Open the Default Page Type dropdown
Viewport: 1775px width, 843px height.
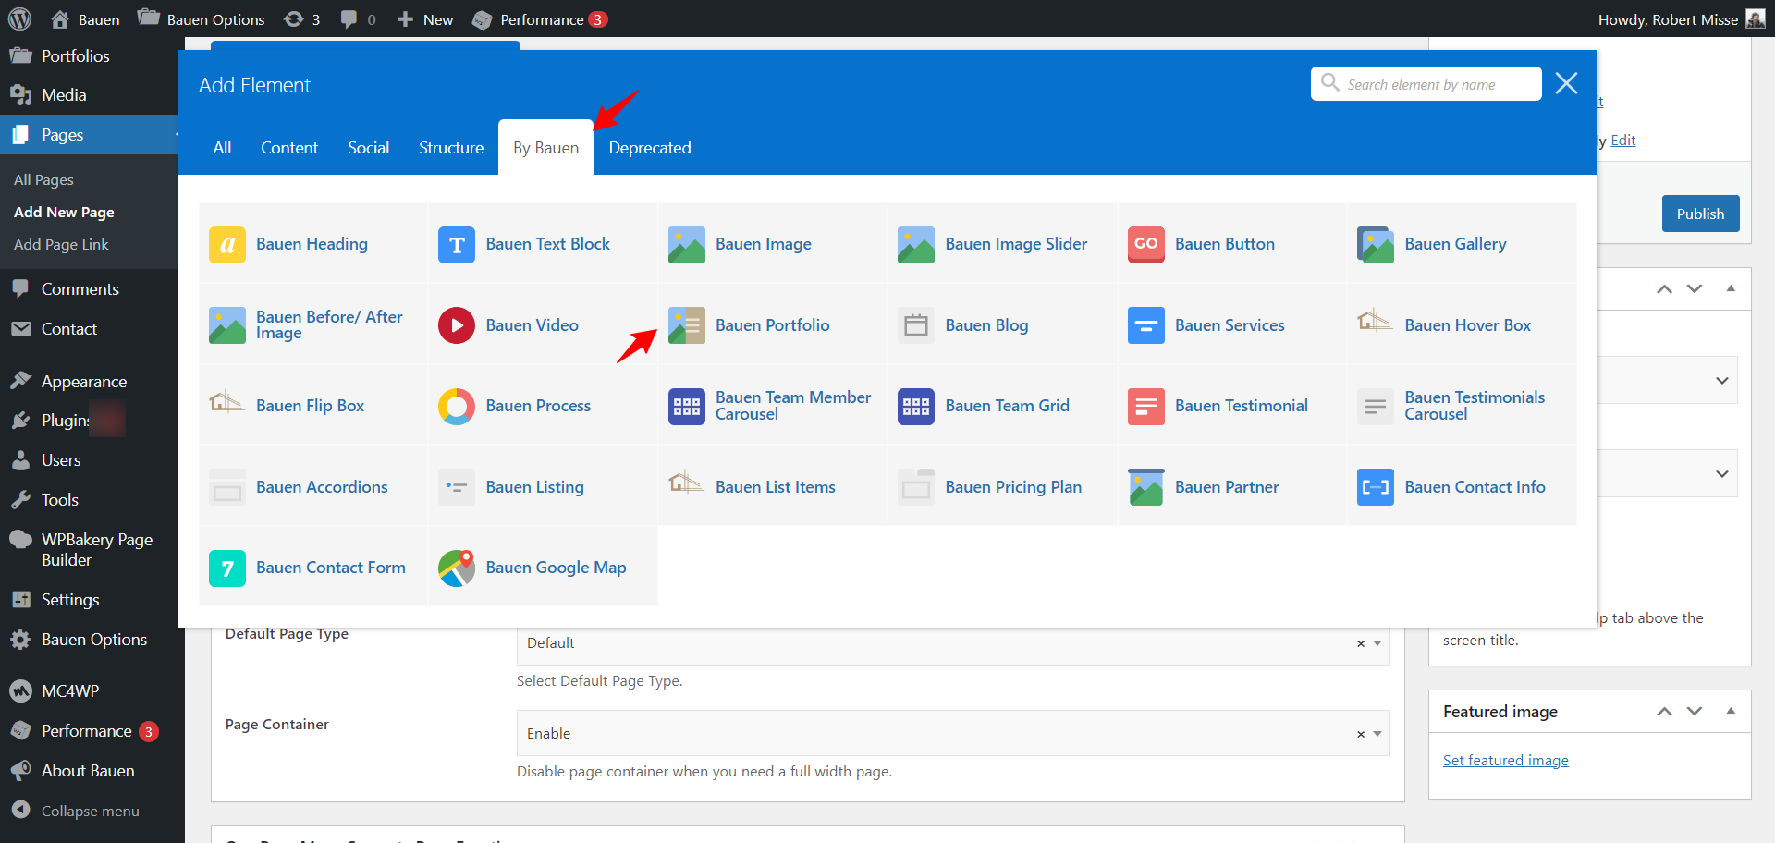click(953, 643)
